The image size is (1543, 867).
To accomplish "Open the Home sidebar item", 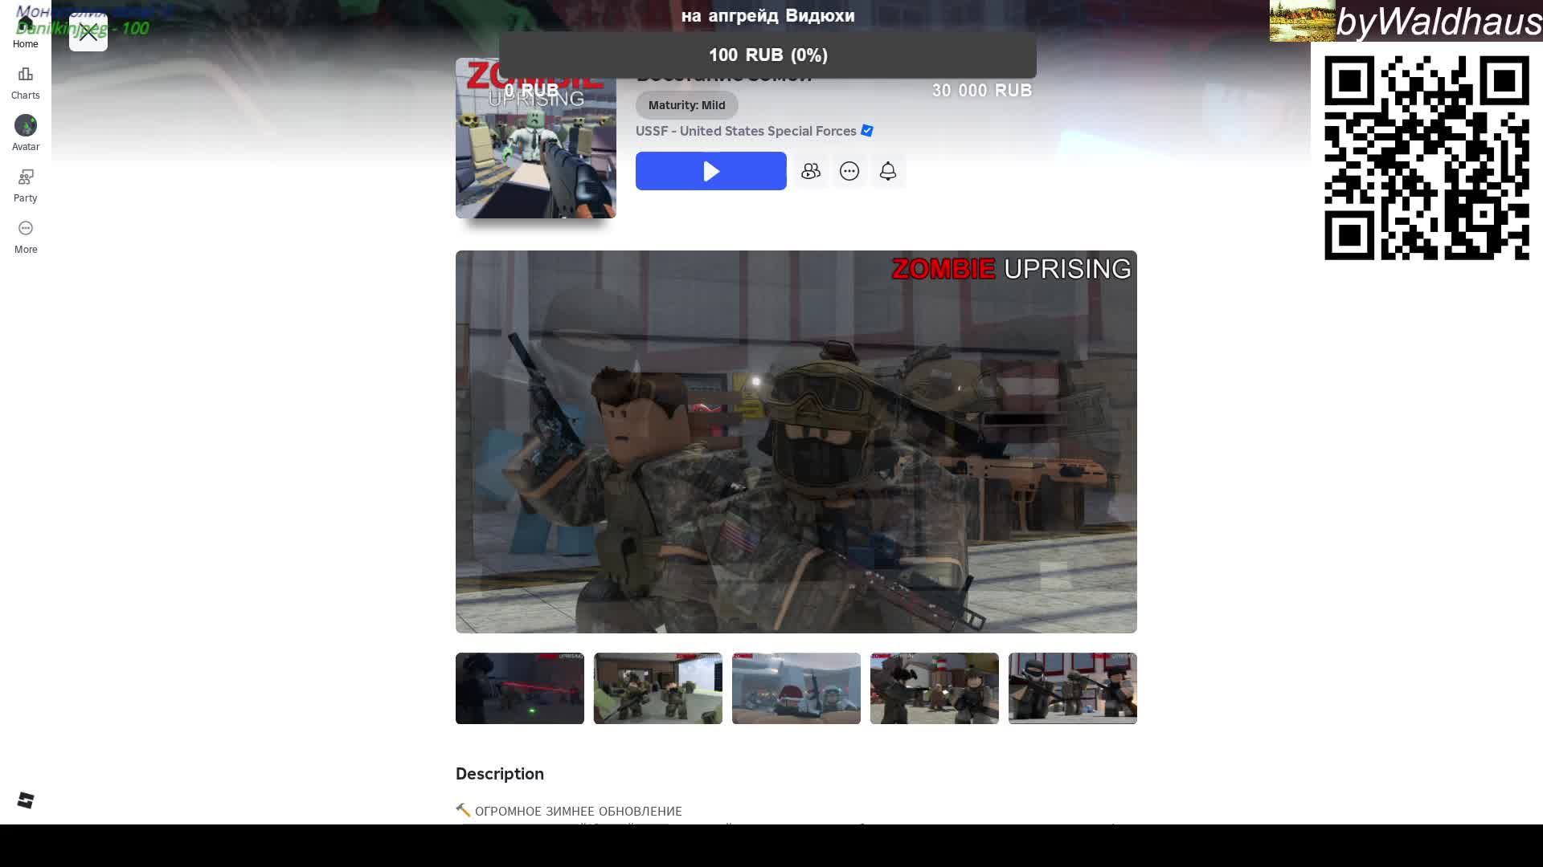I will coord(25,33).
